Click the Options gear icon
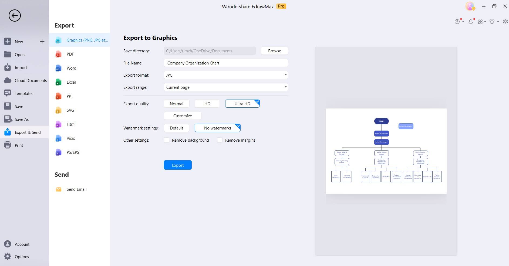This screenshot has width=509, height=266. (8, 256)
